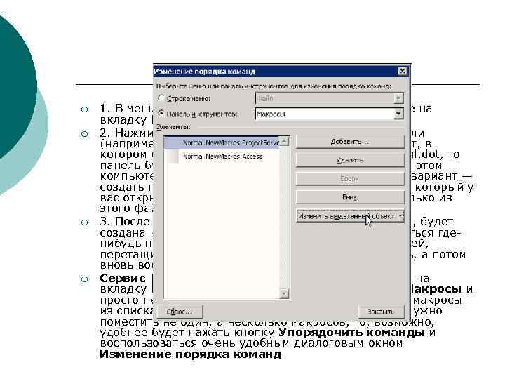
Task: Click the 'Вниз' button
Action: (x=350, y=197)
